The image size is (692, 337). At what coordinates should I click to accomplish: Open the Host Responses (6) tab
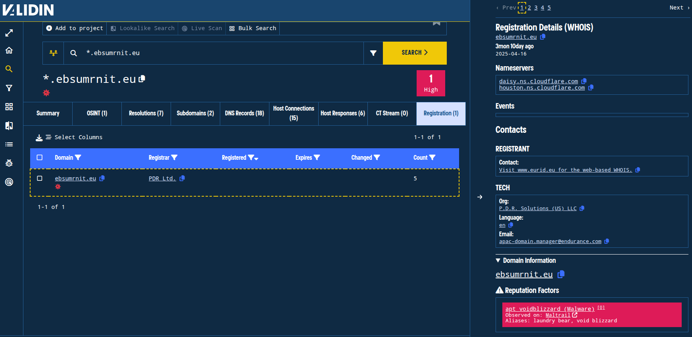click(x=343, y=113)
